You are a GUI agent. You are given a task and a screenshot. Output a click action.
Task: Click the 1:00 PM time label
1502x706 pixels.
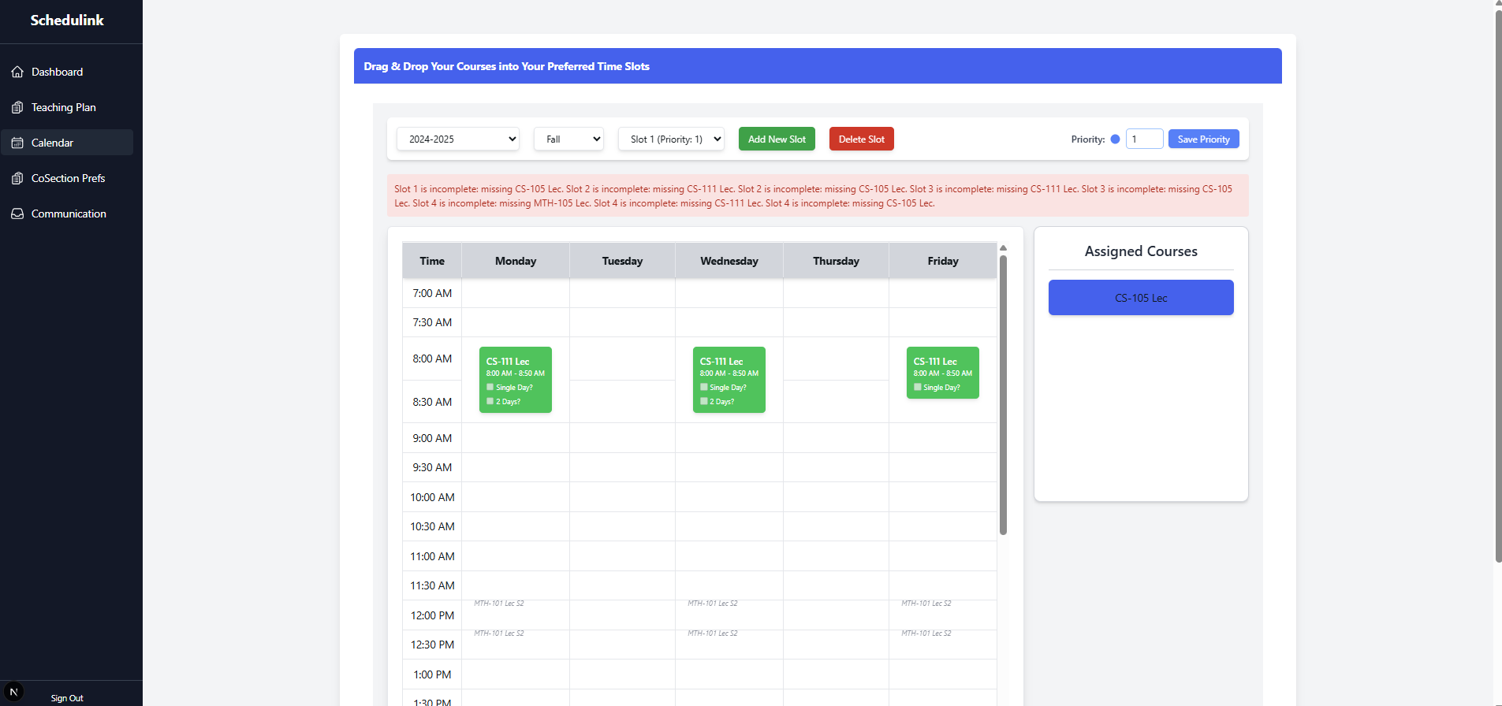432,674
